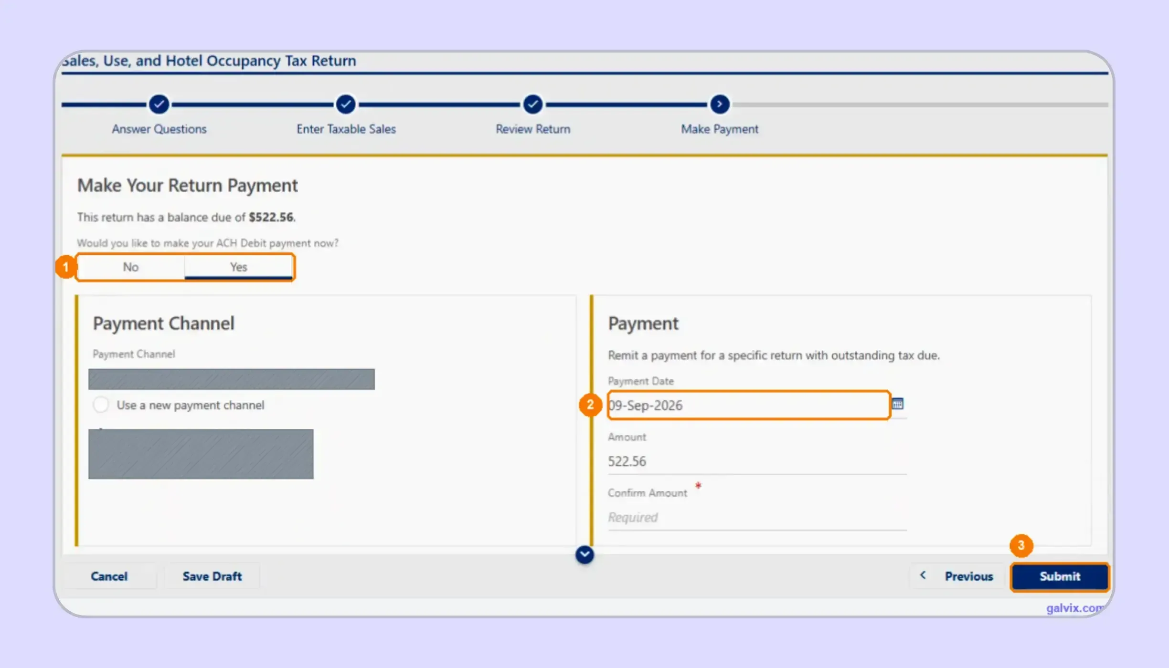
Task: Expand section with round down-chevron button
Action: click(x=584, y=554)
